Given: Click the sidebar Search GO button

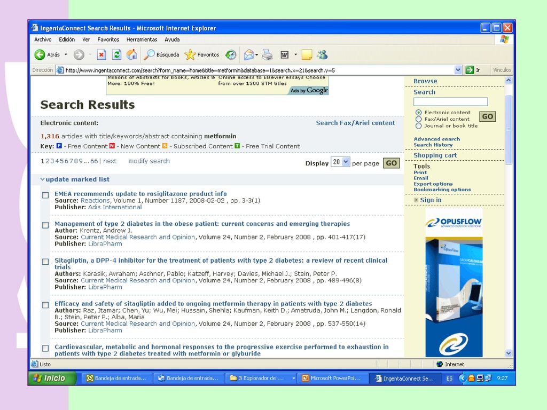Looking at the screenshot, I should pos(487,116).
